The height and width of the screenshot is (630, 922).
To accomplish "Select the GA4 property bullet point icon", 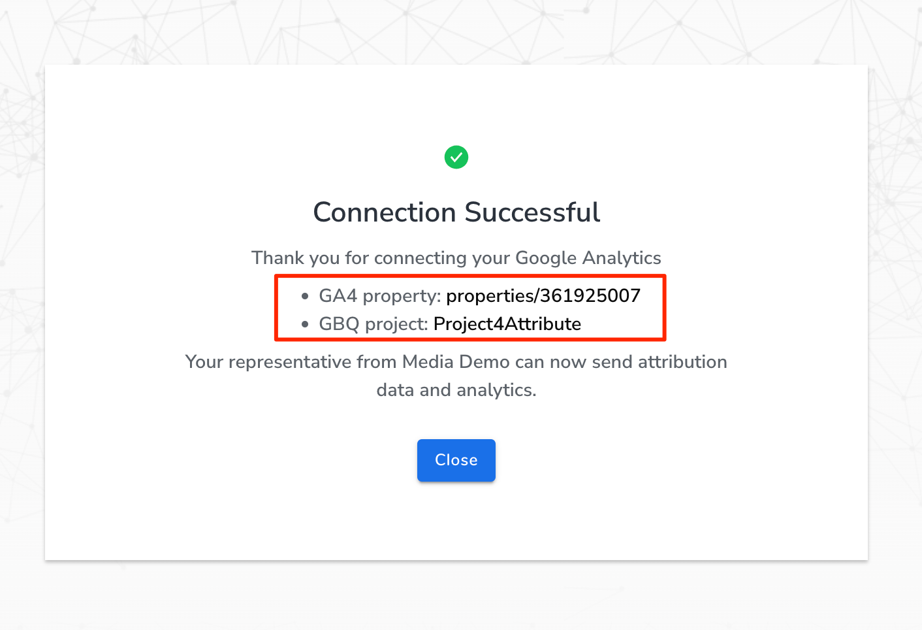I will (x=305, y=295).
